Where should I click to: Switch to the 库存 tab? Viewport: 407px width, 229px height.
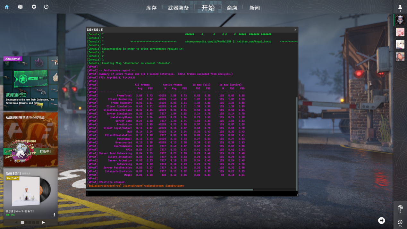click(x=151, y=8)
